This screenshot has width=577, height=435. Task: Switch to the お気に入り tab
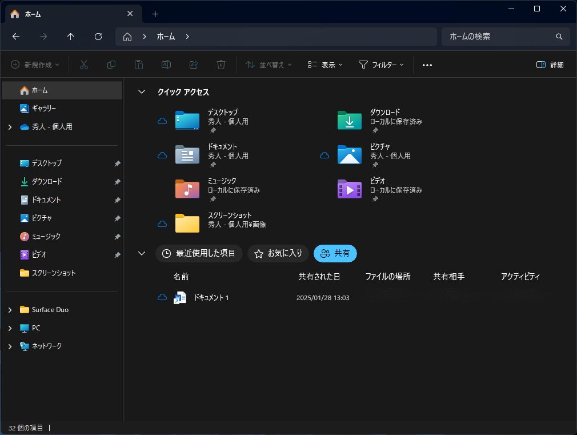tap(278, 253)
